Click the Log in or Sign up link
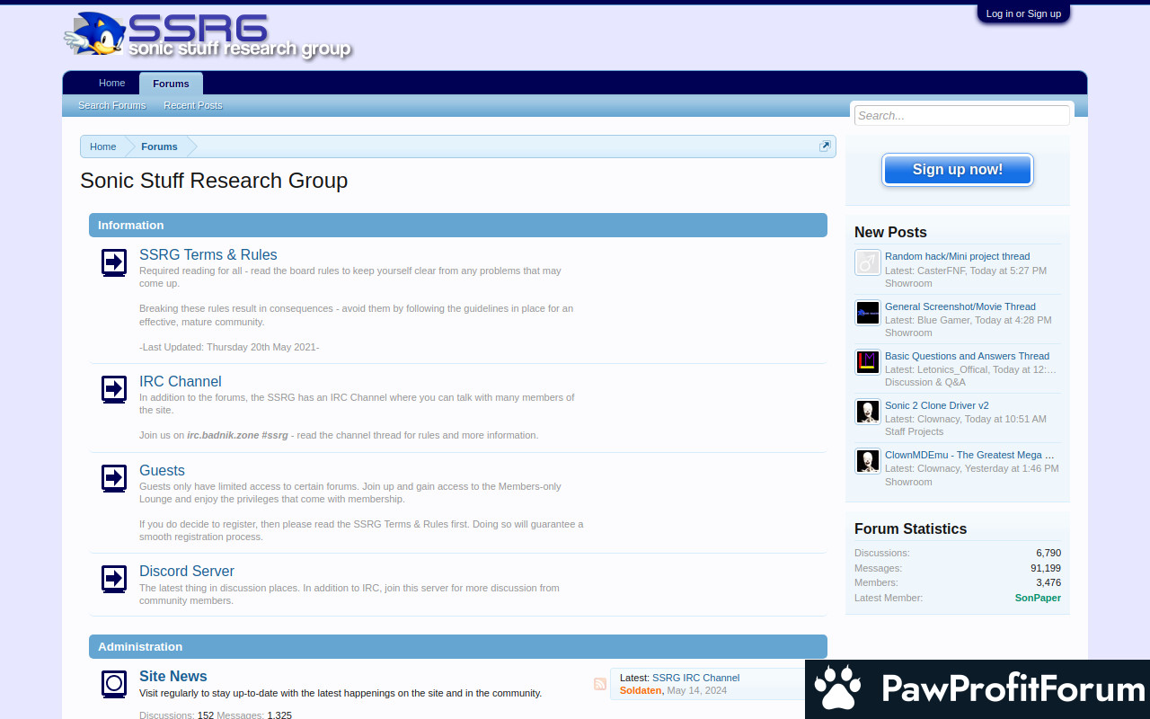The height and width of the screenshot is (719, 1150). [1023, 13]
